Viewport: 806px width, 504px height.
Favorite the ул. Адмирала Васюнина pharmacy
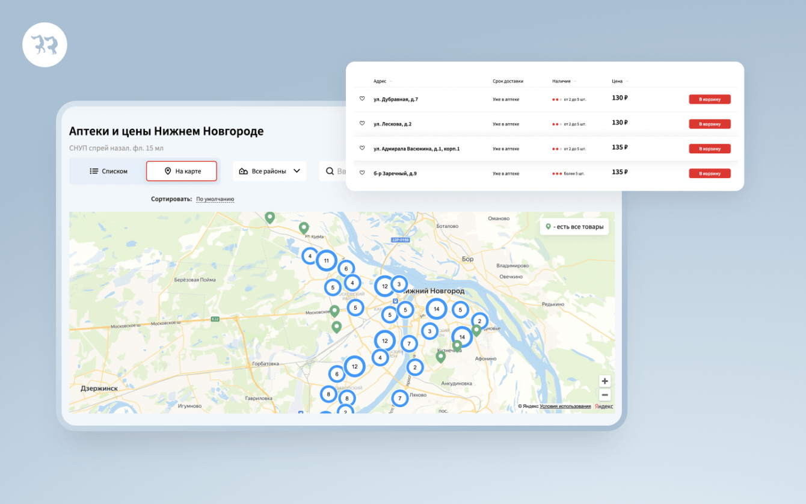tap(362, 148)
